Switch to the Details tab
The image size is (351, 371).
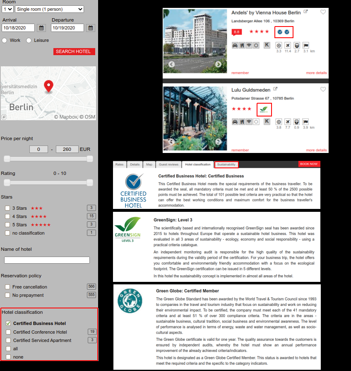click(x=135, y=165)
